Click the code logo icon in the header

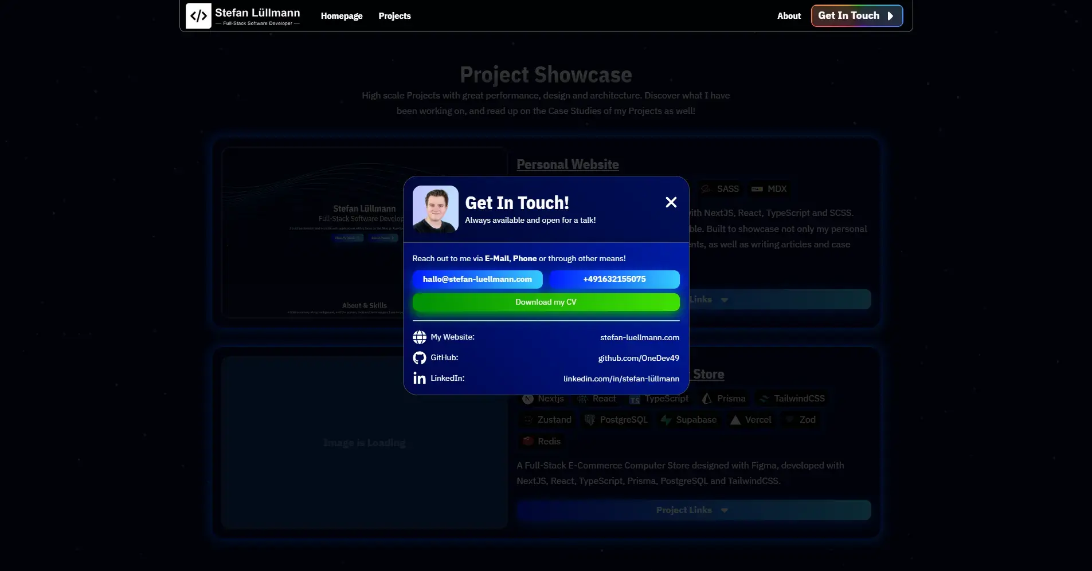pyautogui.click(x=199, y=15)
